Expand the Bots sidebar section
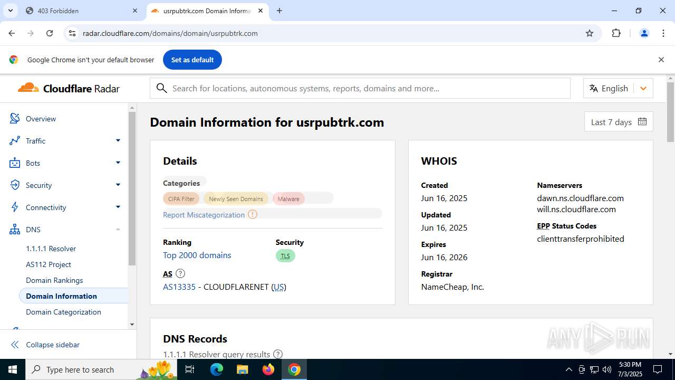This screenshot has width=675, height=380. click(118, 163)
